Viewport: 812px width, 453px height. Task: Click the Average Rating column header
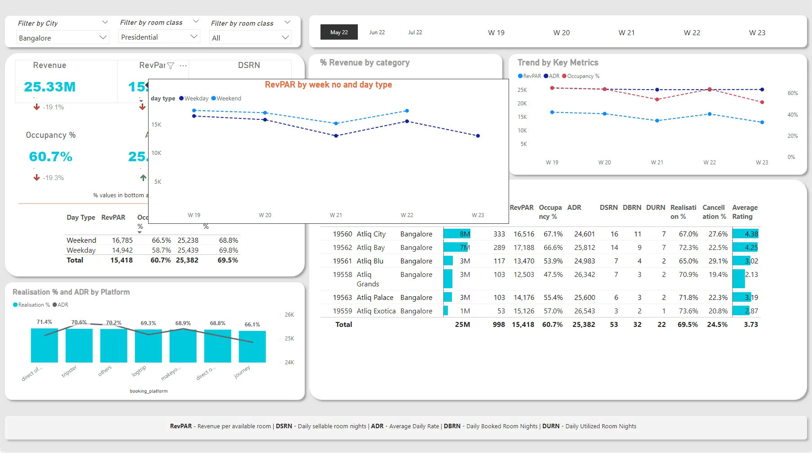pyautogui.click(x=744, y=212)
